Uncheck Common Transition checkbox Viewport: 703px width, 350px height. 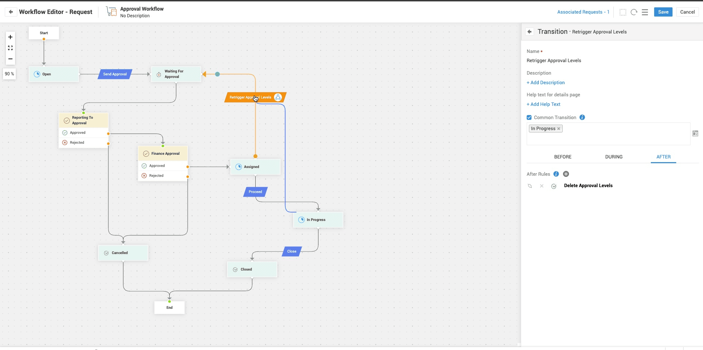point(529,117)
